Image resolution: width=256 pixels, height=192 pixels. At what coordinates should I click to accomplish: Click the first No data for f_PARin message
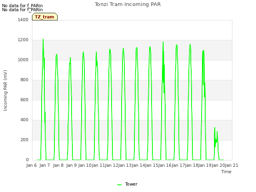(22, 6)
